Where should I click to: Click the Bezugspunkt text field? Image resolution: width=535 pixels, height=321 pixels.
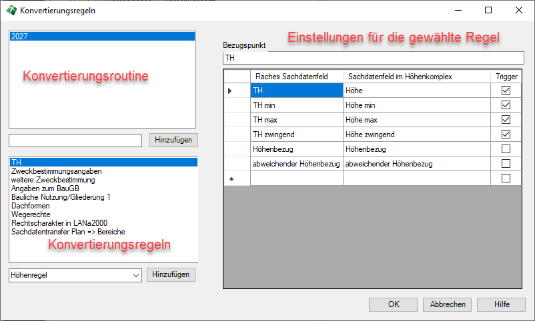[x=374, y=59]
